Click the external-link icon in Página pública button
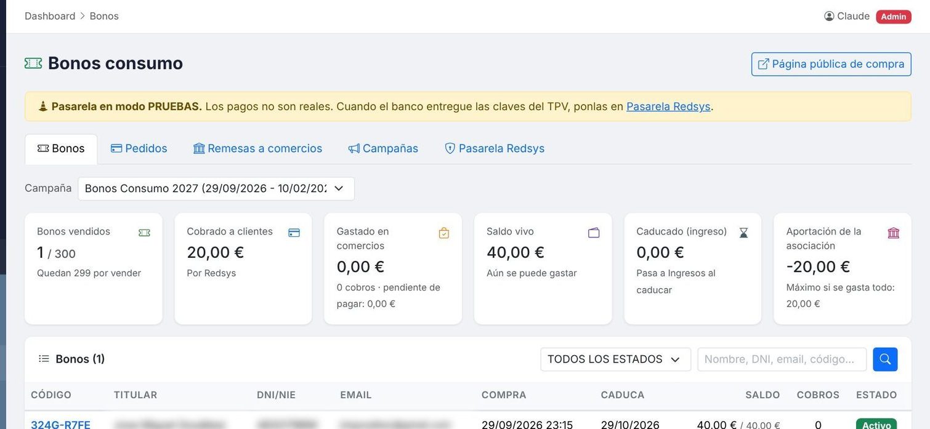 763,64
